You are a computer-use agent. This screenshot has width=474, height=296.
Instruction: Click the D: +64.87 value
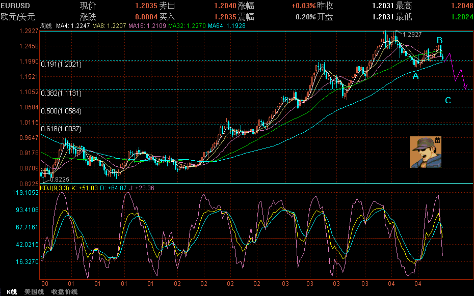pyautogui.click(x=113, y=188)
